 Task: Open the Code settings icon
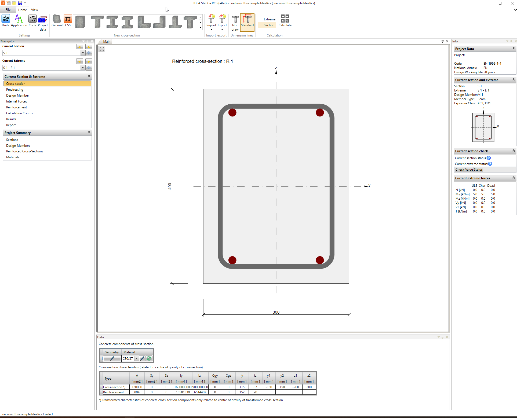tap(32, 21)
